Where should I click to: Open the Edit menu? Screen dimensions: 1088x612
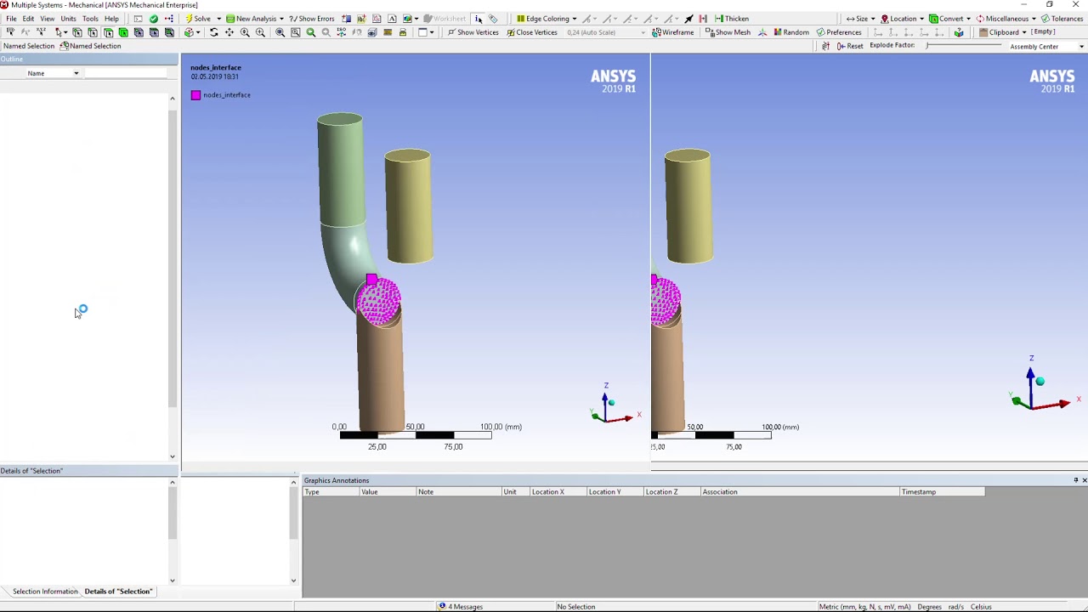28,19
